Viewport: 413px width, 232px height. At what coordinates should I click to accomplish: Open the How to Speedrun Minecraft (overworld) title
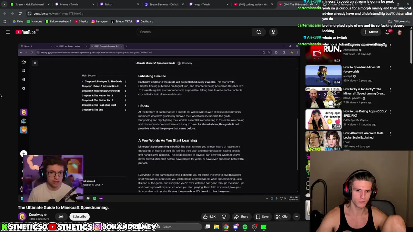coord(362,69)
